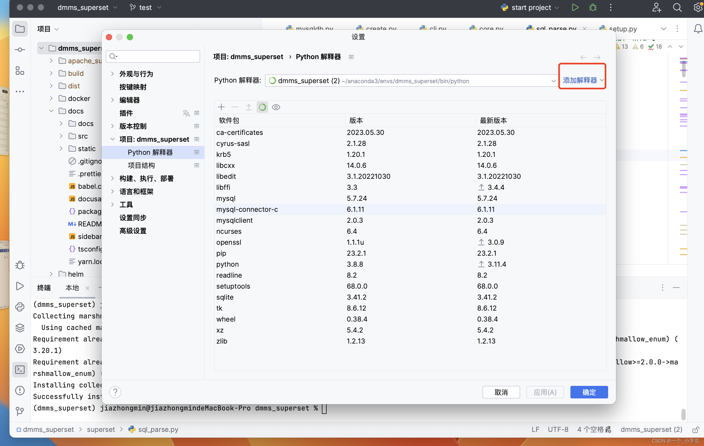
Task: Show more tool windows ellipsis in left sidebar
Action: pos(20,92)
